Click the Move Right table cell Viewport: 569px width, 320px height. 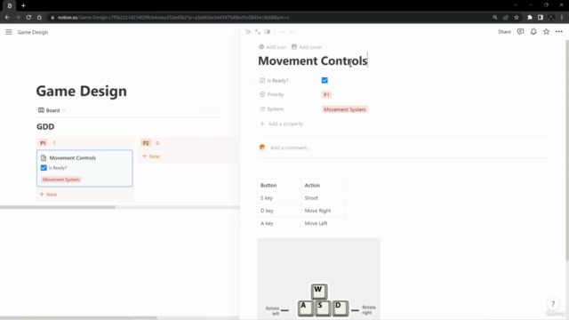coord(323,211)
